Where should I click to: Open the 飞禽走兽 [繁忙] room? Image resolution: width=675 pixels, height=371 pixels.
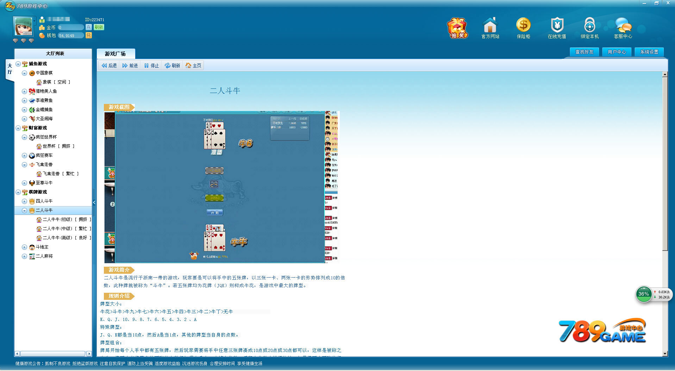57,174
